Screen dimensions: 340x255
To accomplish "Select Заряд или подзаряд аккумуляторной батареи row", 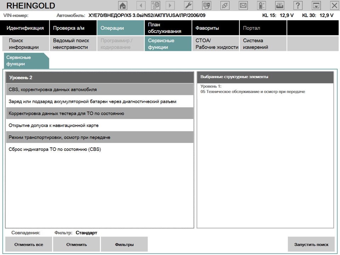I will pyautogui.click(x=100, y=101).
